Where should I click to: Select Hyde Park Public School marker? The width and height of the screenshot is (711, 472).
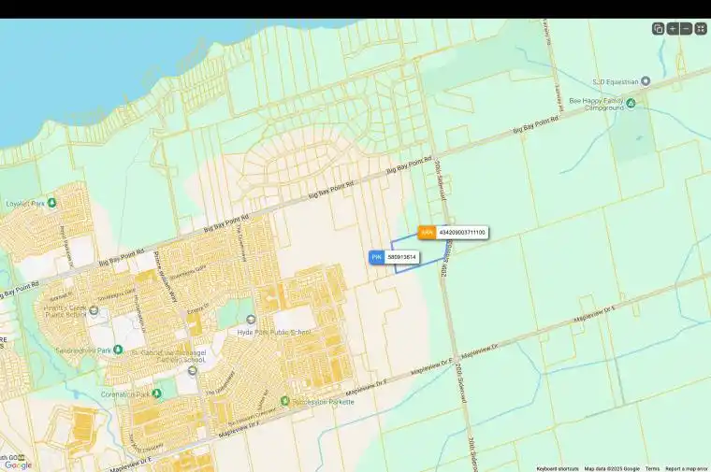(251, 320)
